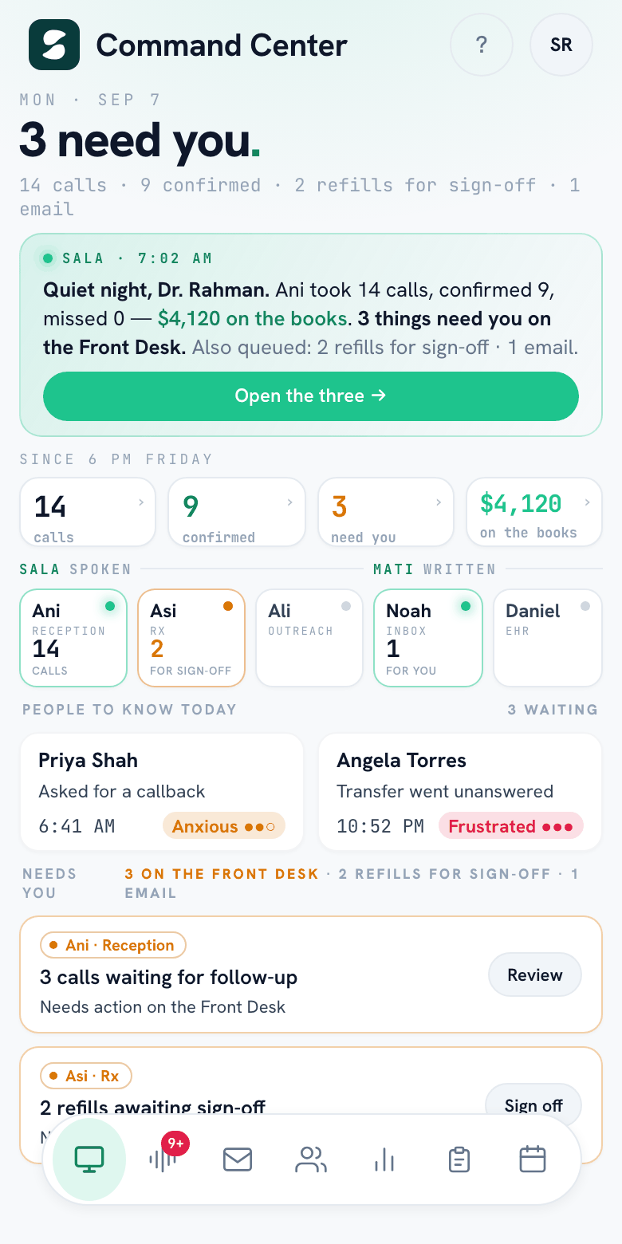Expand the 14 calls stat card
The image size is (622, 1244).
(x=88, y=512)
